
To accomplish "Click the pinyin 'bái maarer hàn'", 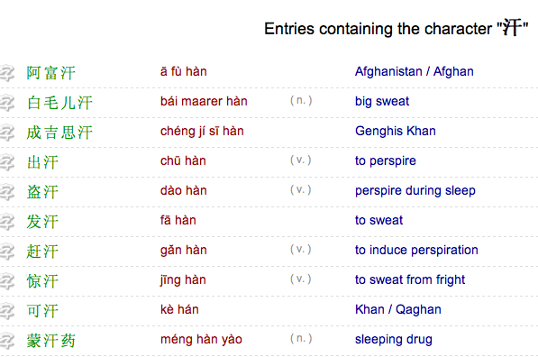I will coord(204,102).
